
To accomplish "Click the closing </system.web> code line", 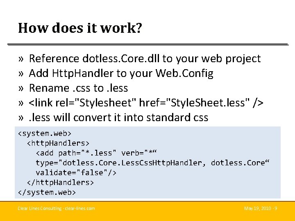I will 47,192.
